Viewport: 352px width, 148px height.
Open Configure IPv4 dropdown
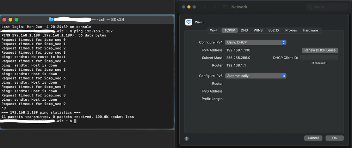click(256, 42)
